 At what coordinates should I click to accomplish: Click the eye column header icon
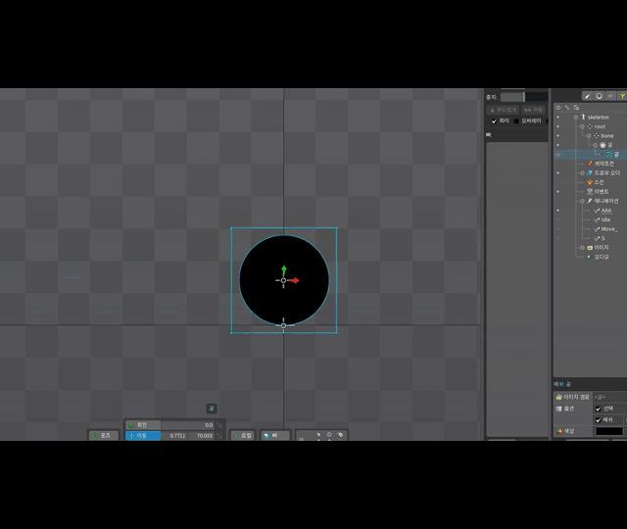point(558,107)
